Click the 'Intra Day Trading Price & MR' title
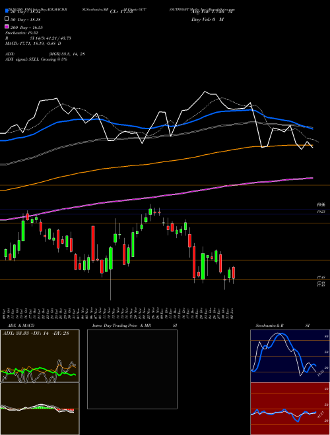The image size is (330, 435). click(x=121, y=326)
